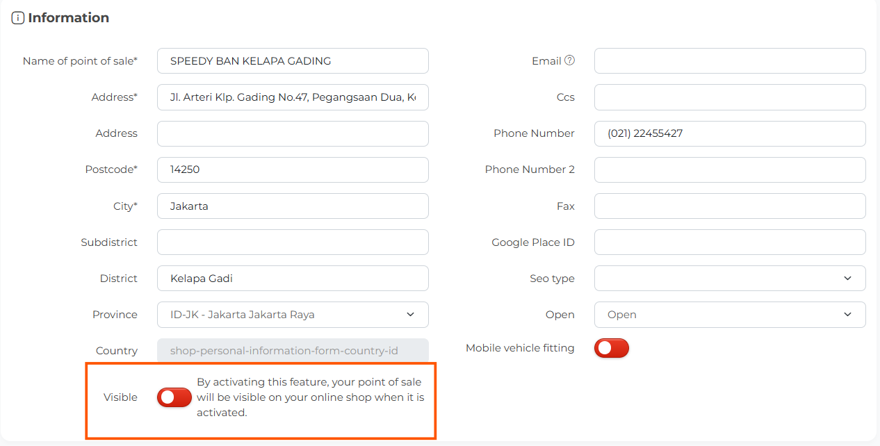
Task: Click the Province label text
Action: pos(115,315)
